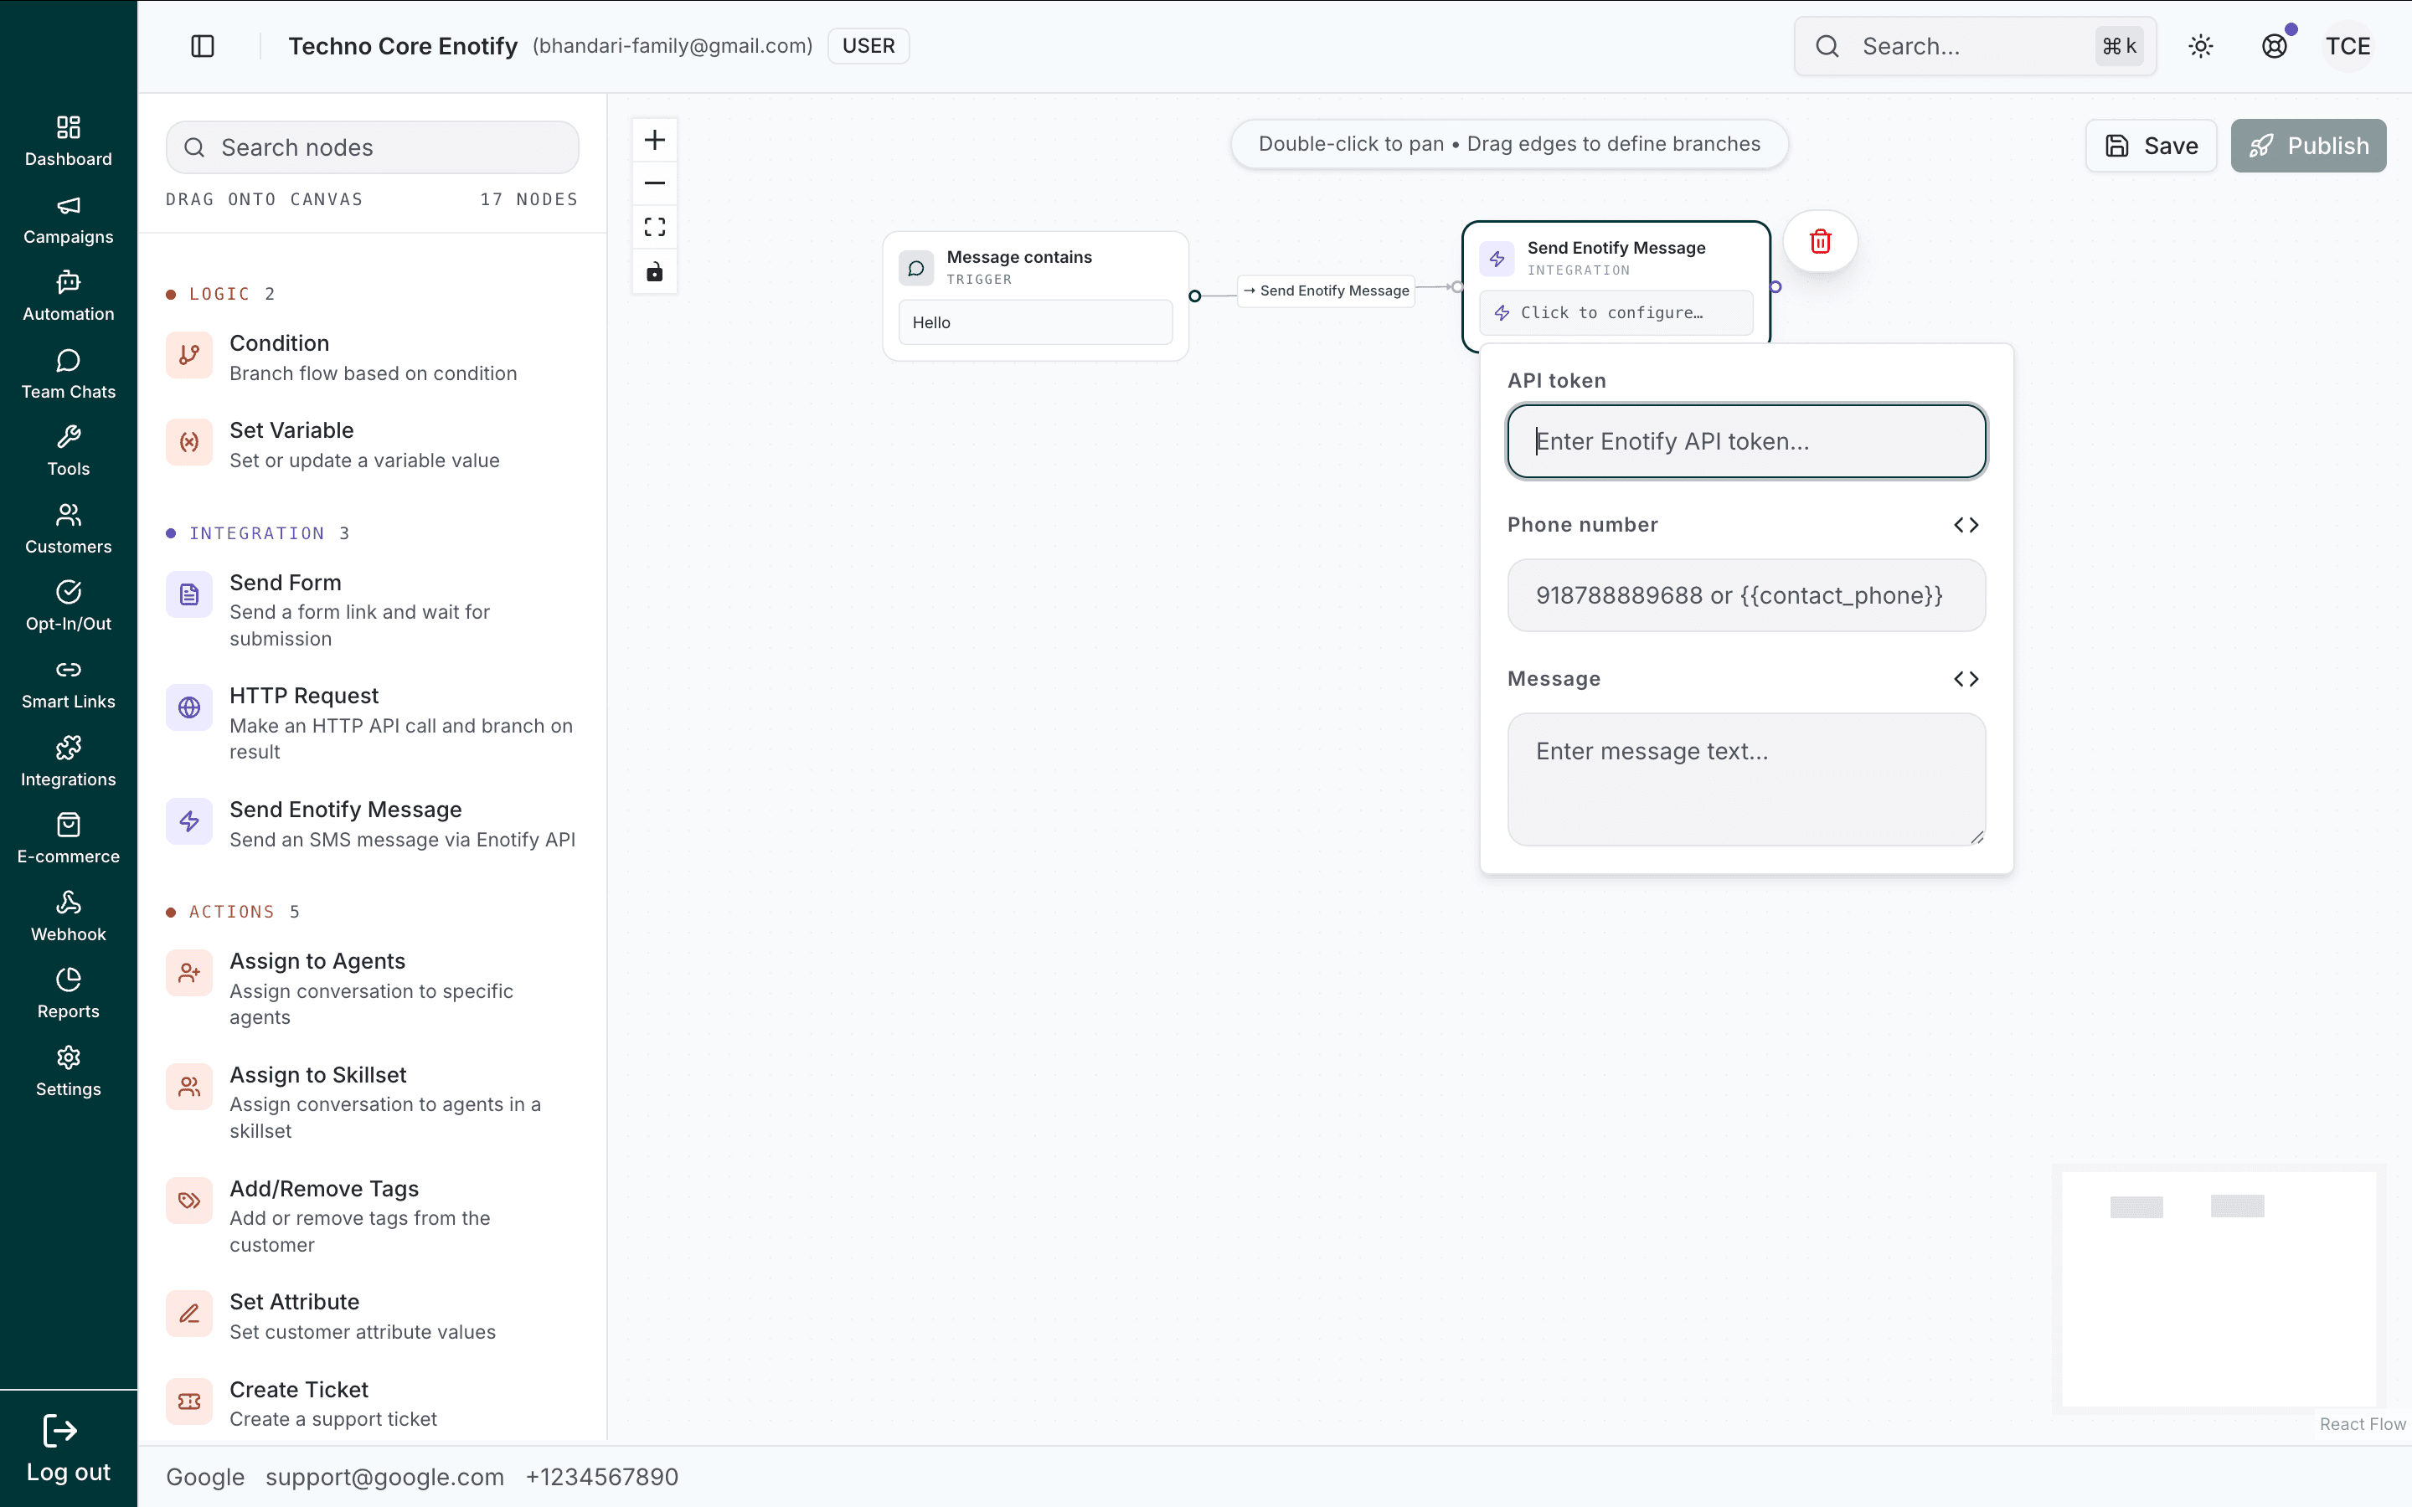Viewport: 2412px width, 1507px height.
Task: Click the ACTIONS section header
Action: point(232,912)
